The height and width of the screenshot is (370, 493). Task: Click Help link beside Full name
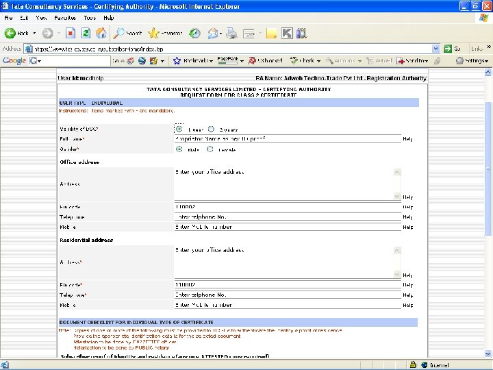tap(407, 138)
